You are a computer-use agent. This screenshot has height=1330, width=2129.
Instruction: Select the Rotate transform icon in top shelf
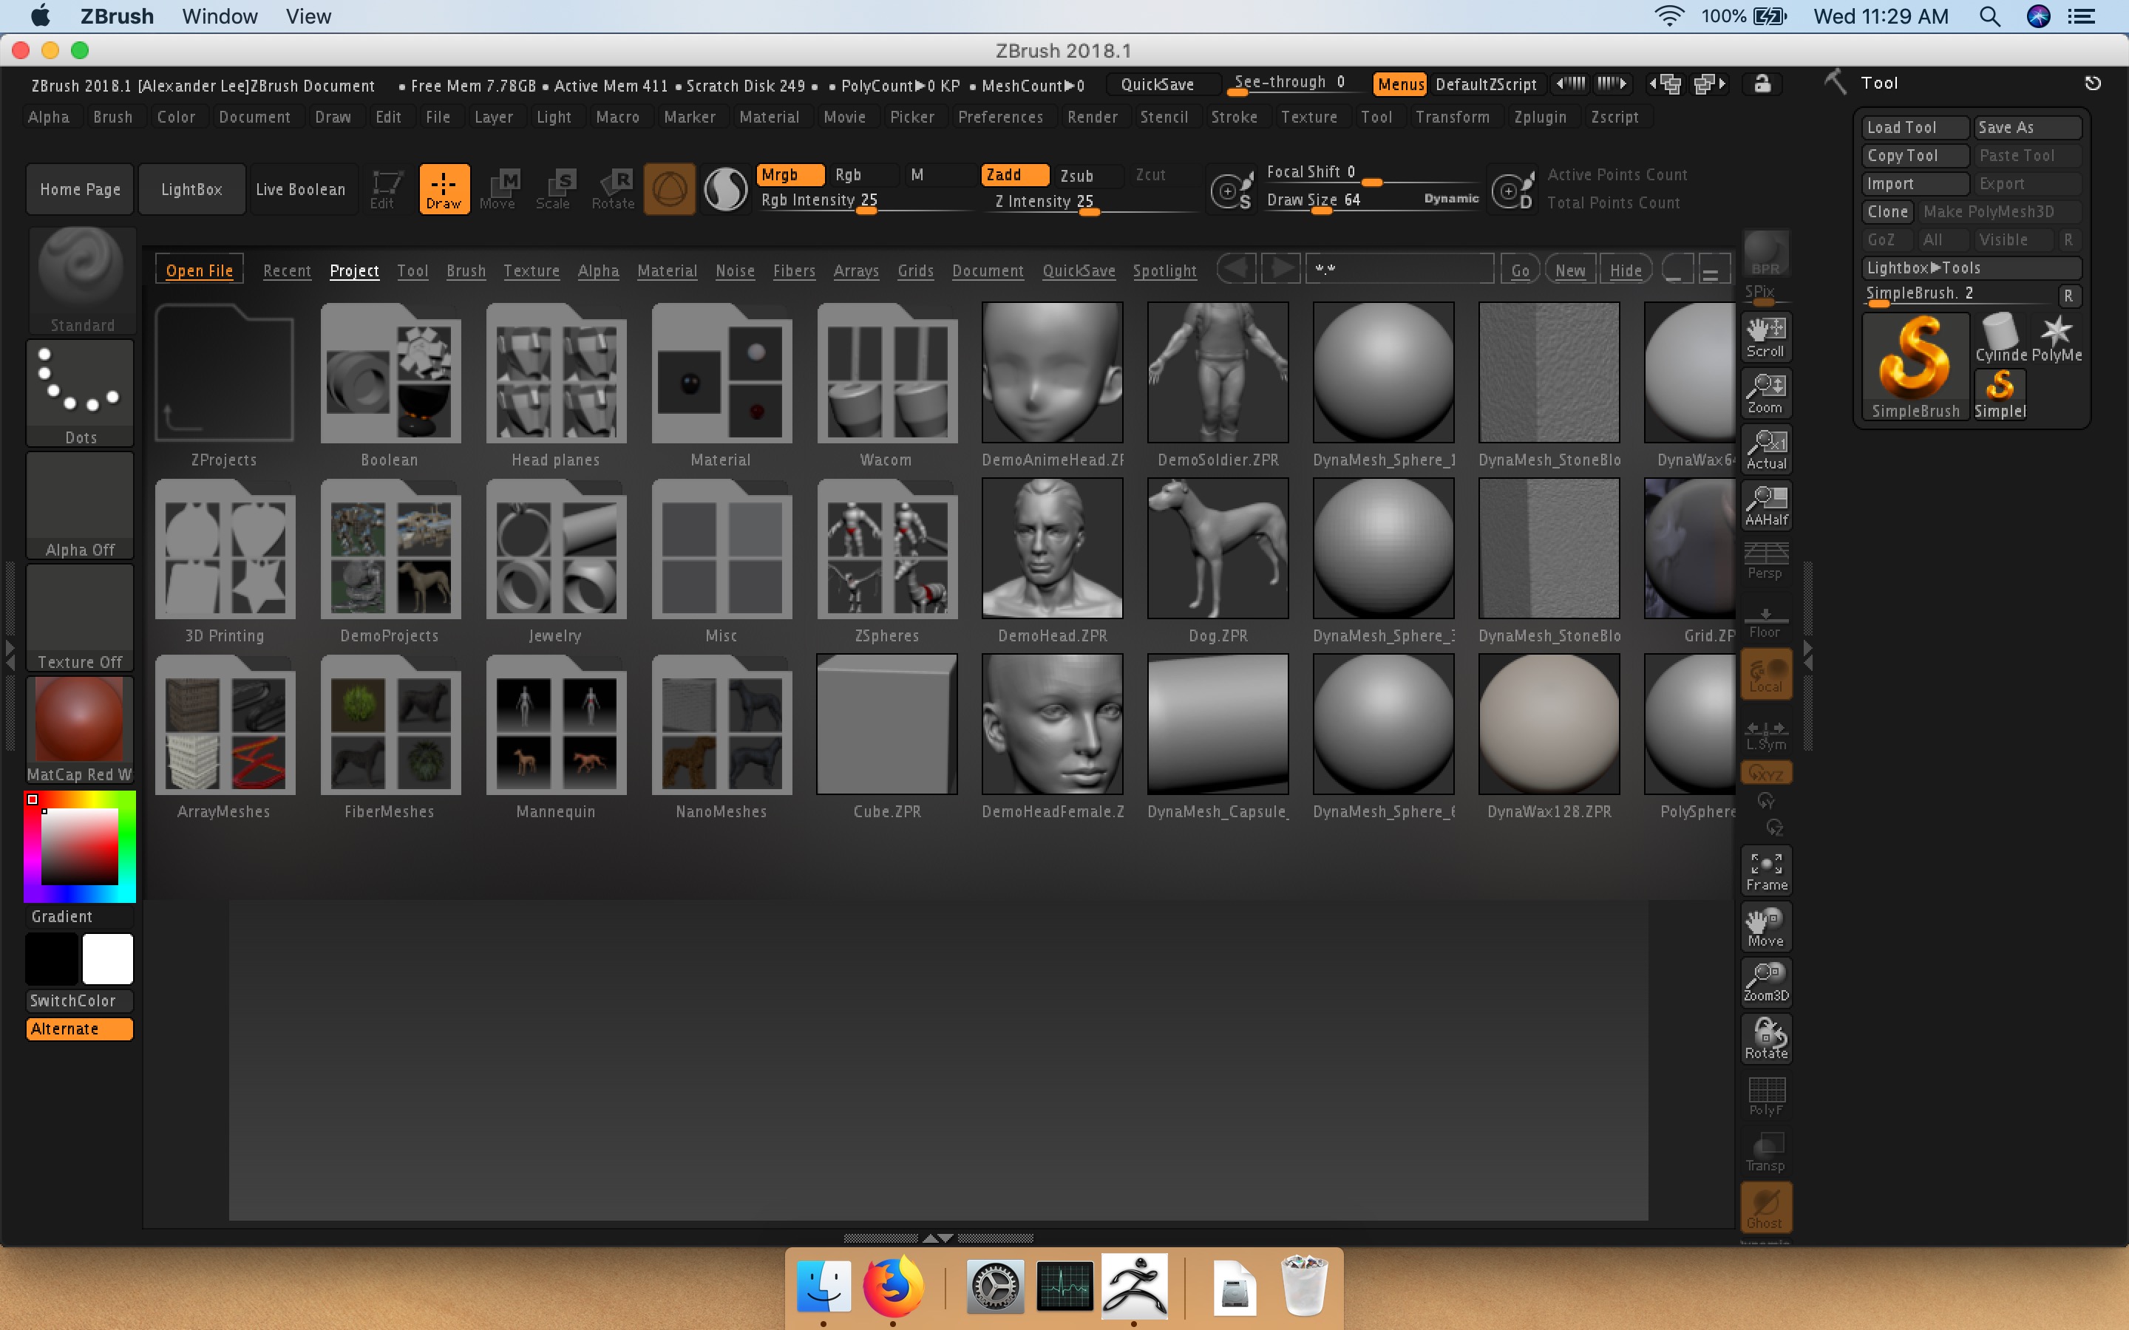tap(613, 188)
